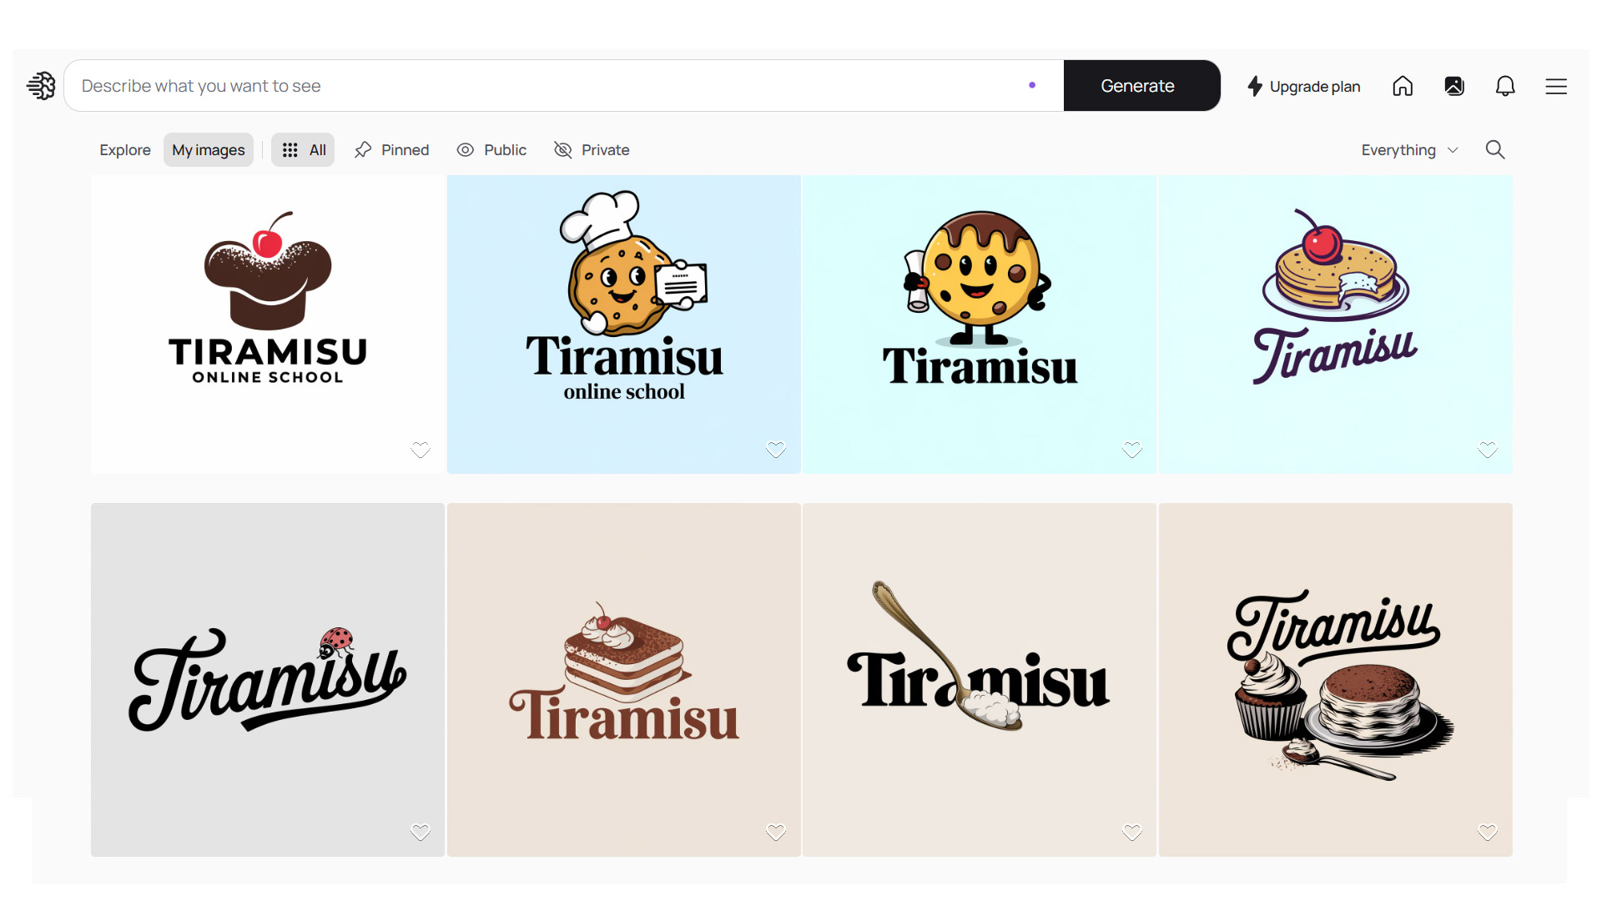Open the Everything filter dropdown
Viewport: 1602px width, 901px height.
coord(1409,149)
